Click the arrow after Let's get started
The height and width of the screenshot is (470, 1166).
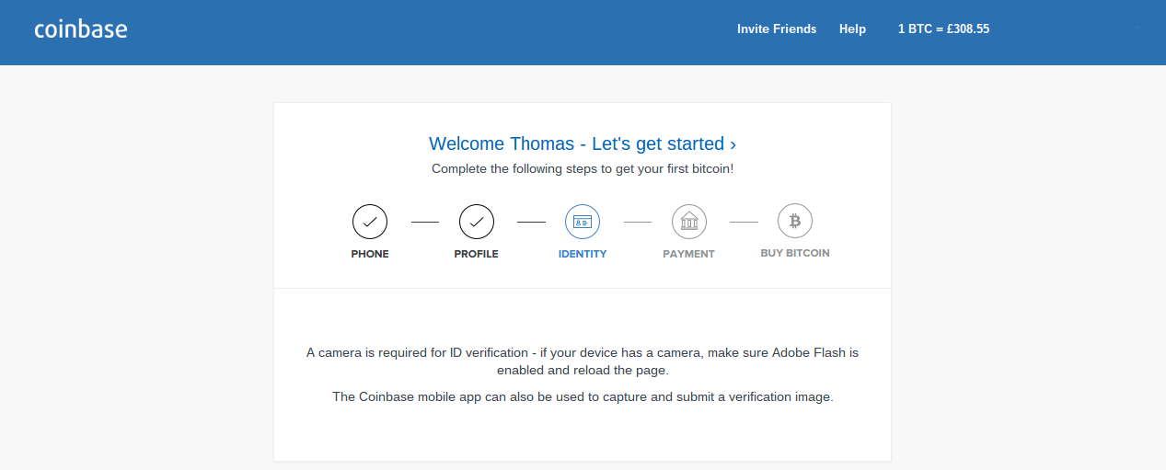coord(733,144)
